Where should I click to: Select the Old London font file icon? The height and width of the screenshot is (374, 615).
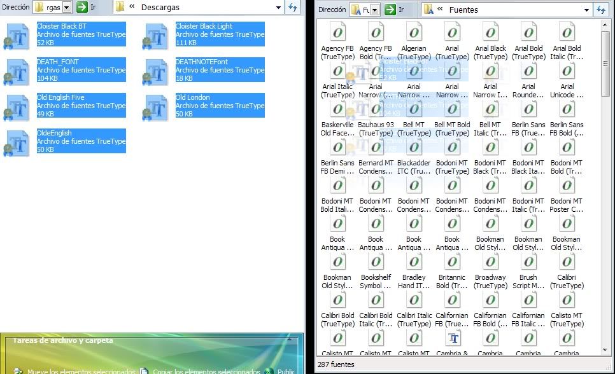[x=155, y=107]
